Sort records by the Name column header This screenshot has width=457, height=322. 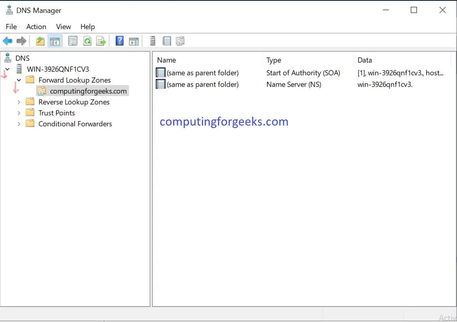166,60
